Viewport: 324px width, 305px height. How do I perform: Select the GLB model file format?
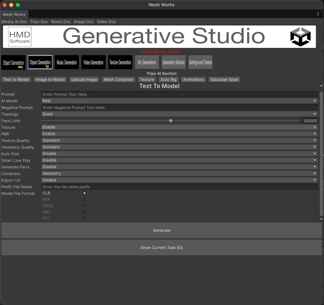click(84, 193)
